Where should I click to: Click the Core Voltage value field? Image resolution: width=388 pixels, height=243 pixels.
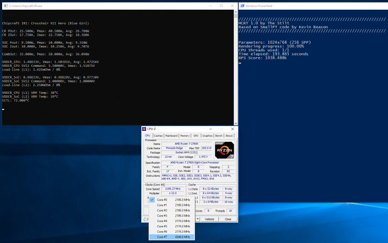coord(203,157)
